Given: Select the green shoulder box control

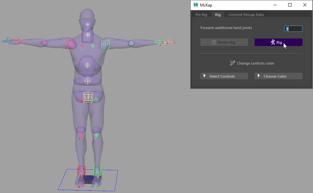Looking at the screenshot, I should point(105,44).
